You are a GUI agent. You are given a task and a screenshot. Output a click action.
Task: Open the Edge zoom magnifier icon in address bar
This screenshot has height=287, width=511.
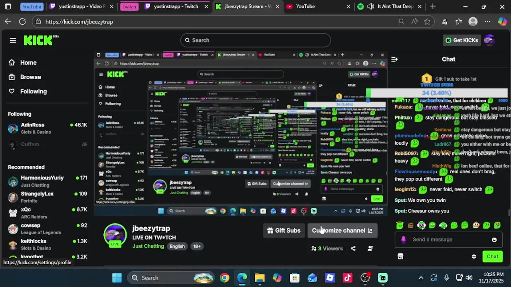click(x=401, y=22)
